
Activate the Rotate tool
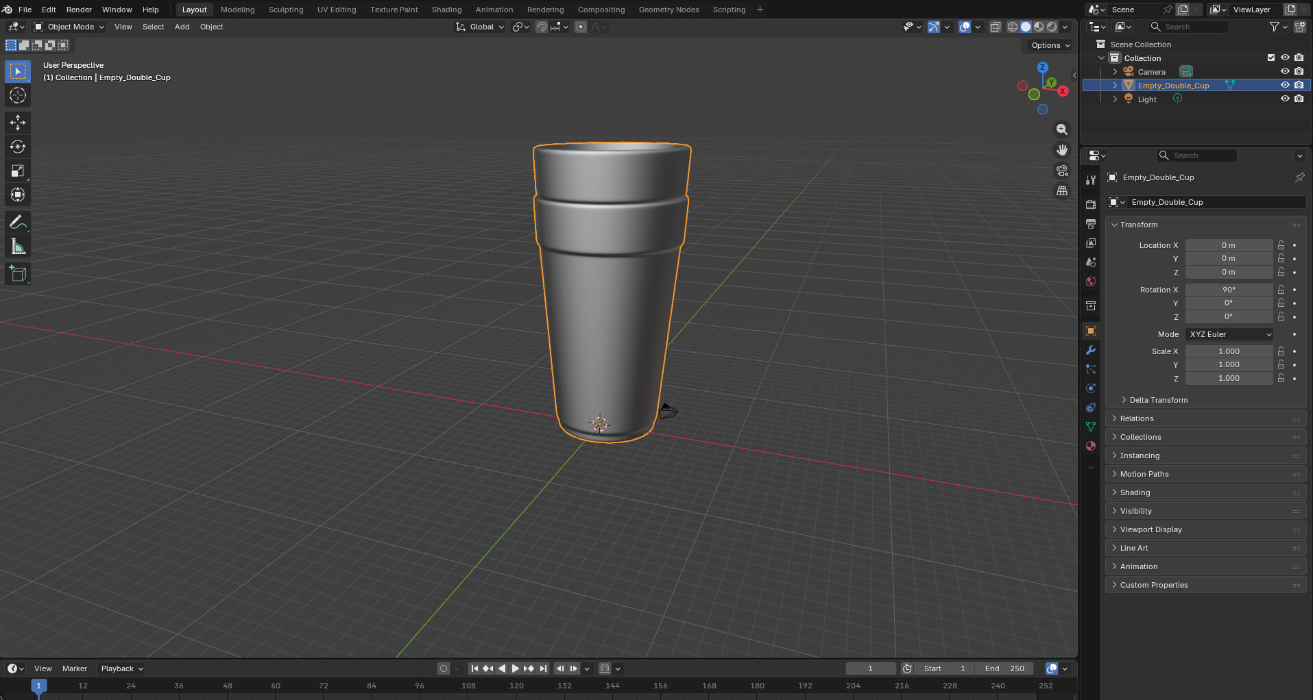18,147
